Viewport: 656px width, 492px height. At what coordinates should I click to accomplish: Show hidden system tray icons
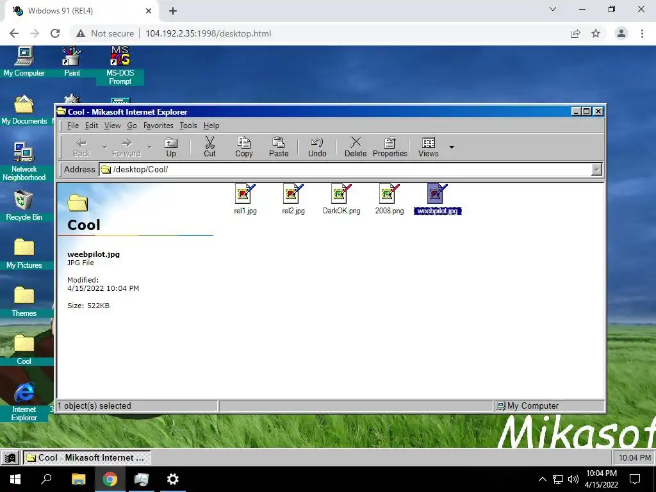542,479
